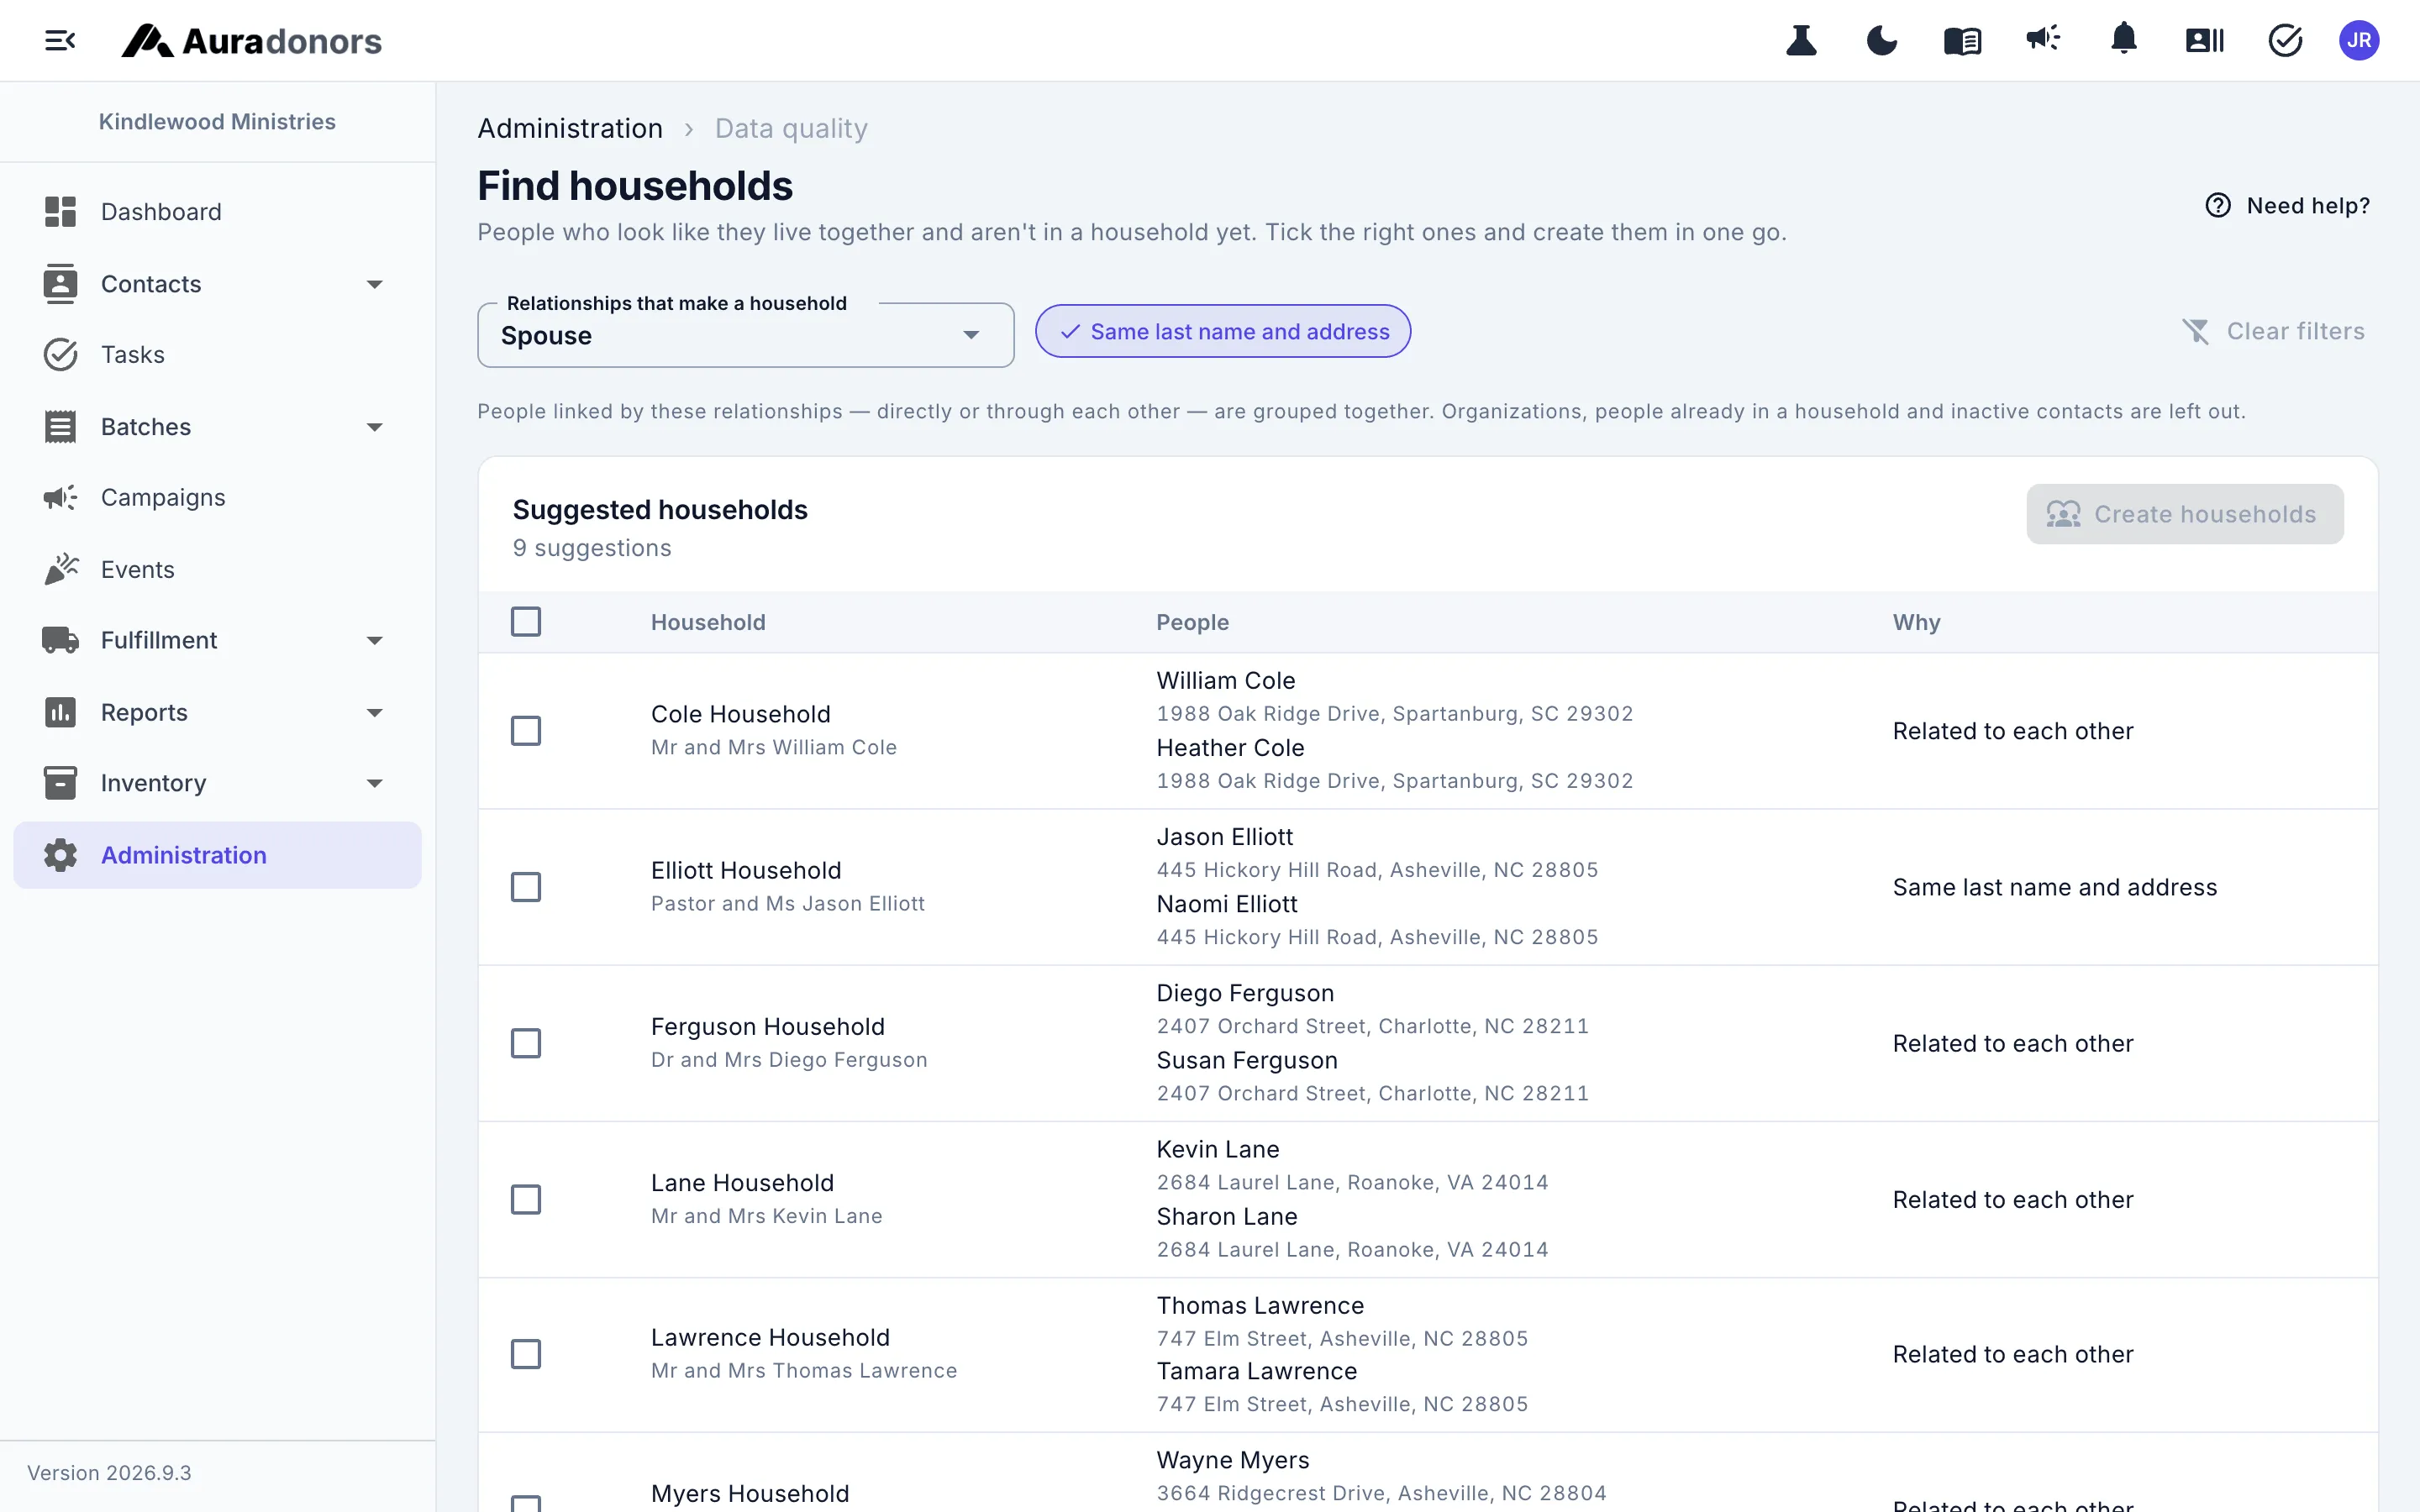The height and width of the screenshot is (1512, 2420).
Task: Tick the Lane Household checkbox
Action: click(x=526, y=1199)
